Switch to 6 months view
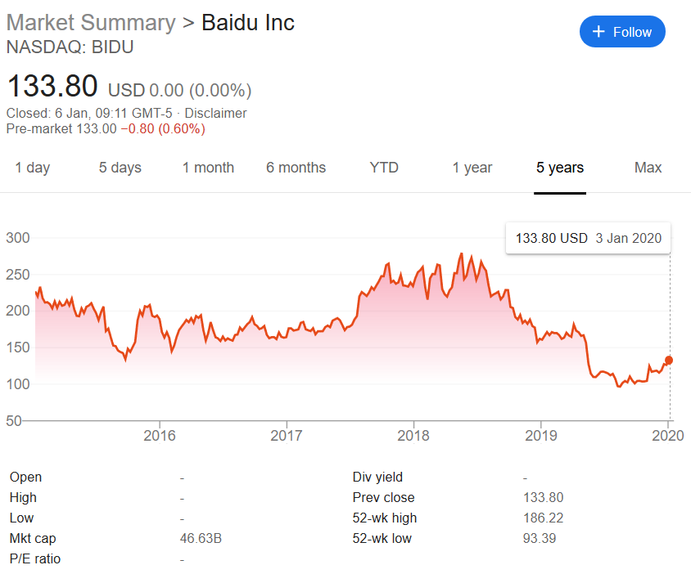Screen dimensions: 691x574 [x=296, y=168]
